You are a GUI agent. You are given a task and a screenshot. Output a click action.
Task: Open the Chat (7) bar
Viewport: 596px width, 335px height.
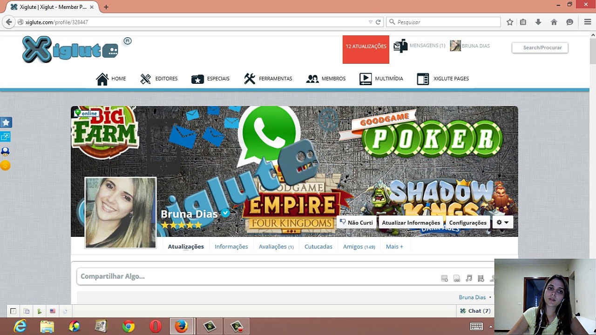pos(475,311)
